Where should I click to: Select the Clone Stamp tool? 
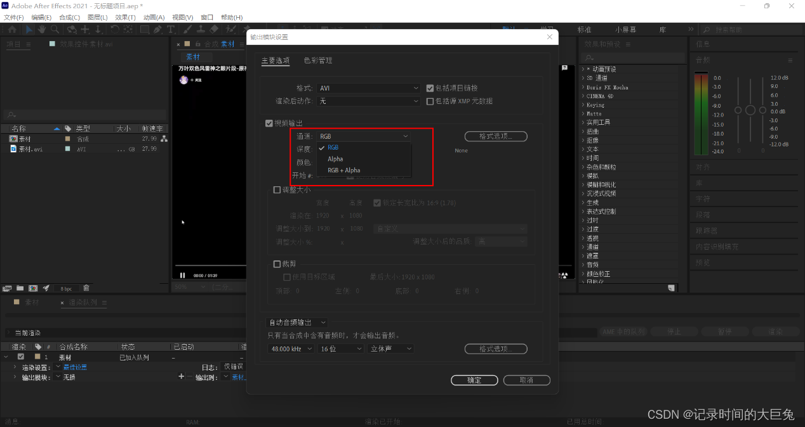(x=200, y=29)
